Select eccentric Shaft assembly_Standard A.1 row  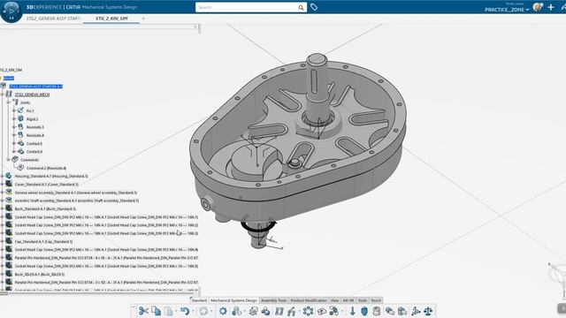coord(77,201)
